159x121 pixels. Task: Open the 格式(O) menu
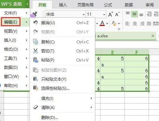(15, 49)
